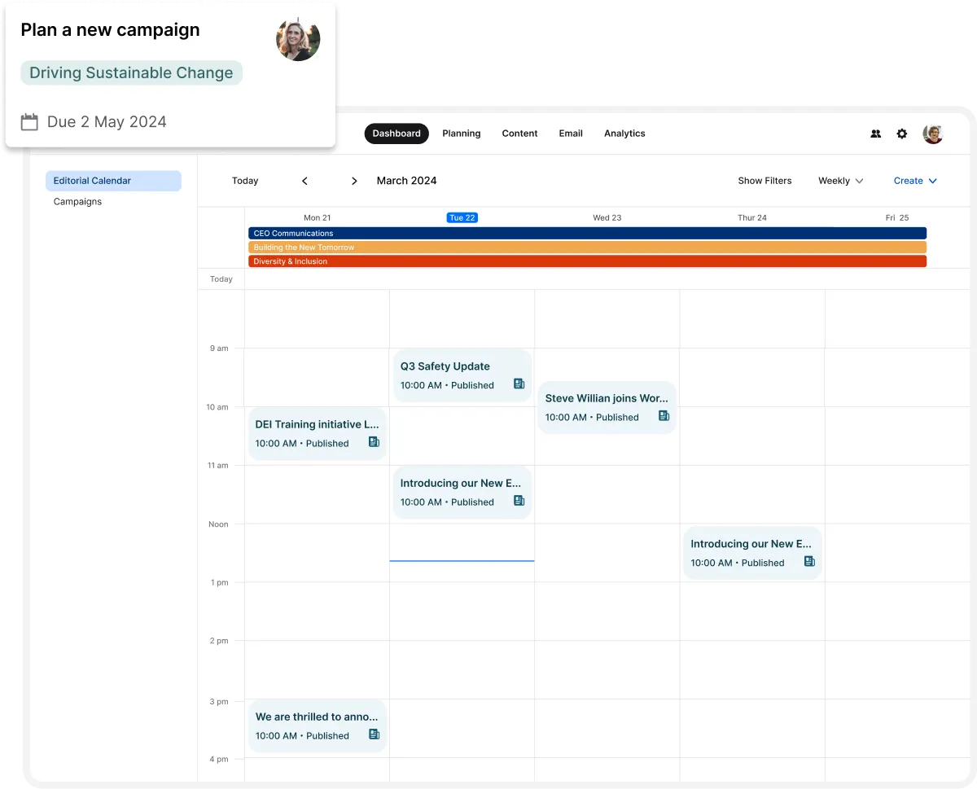Select the Tue 22 highlighted day marker
This screenshot has height=789, width=977.
(x=462, y=217)
